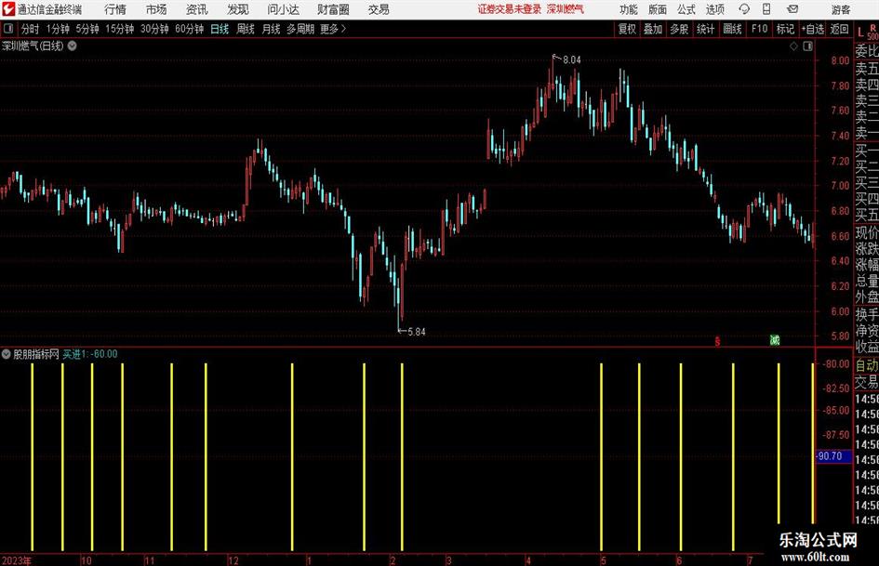Image resolution: width=879 pixels, height=566 pixels.
Task: Open the 资讯 menu
Action: (x=197, y=9)
